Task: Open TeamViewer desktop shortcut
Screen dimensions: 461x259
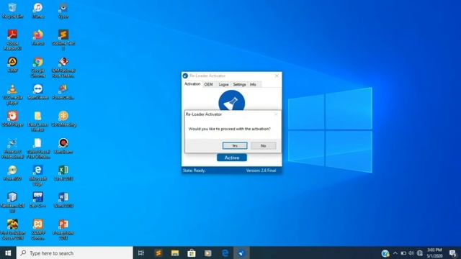Action: (38, 92)
